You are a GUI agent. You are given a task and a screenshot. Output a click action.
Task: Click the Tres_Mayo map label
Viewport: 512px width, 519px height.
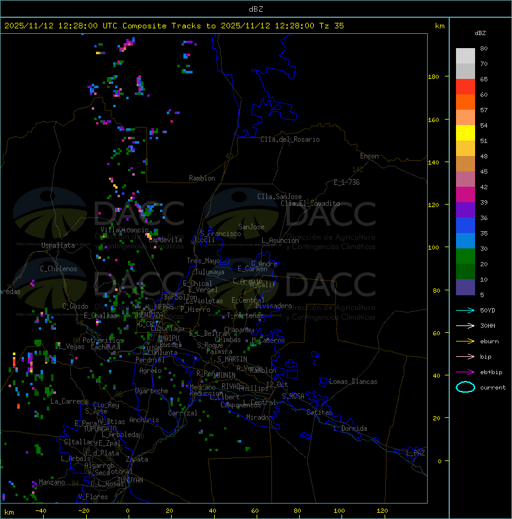pos(203,261)
